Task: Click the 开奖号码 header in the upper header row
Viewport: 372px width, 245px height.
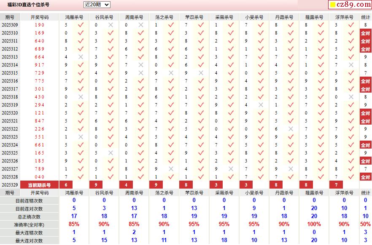Action: click(x=39, y=17)
